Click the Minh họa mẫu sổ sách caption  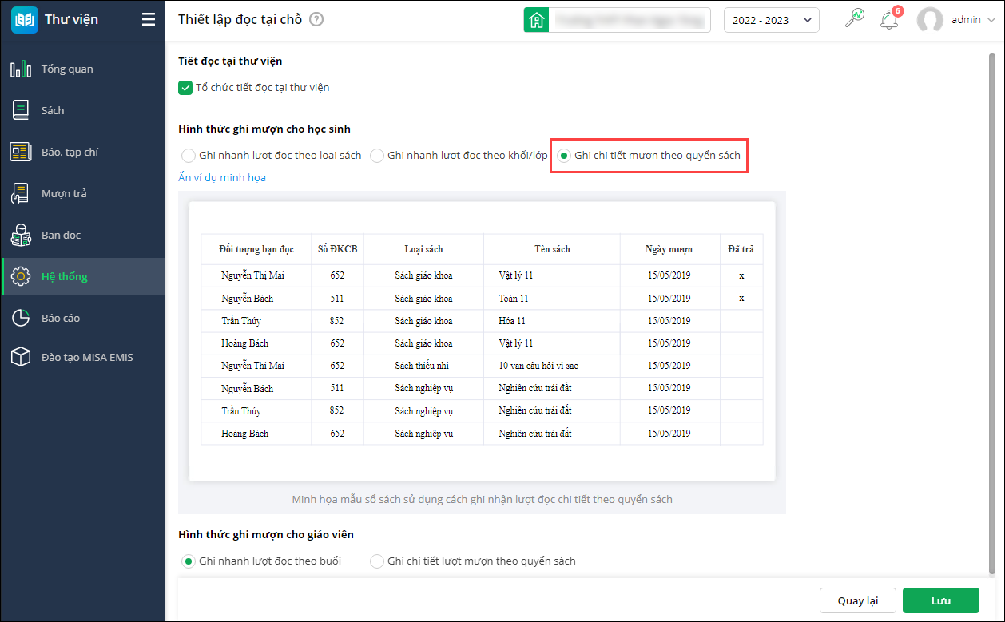click(482, 500)
